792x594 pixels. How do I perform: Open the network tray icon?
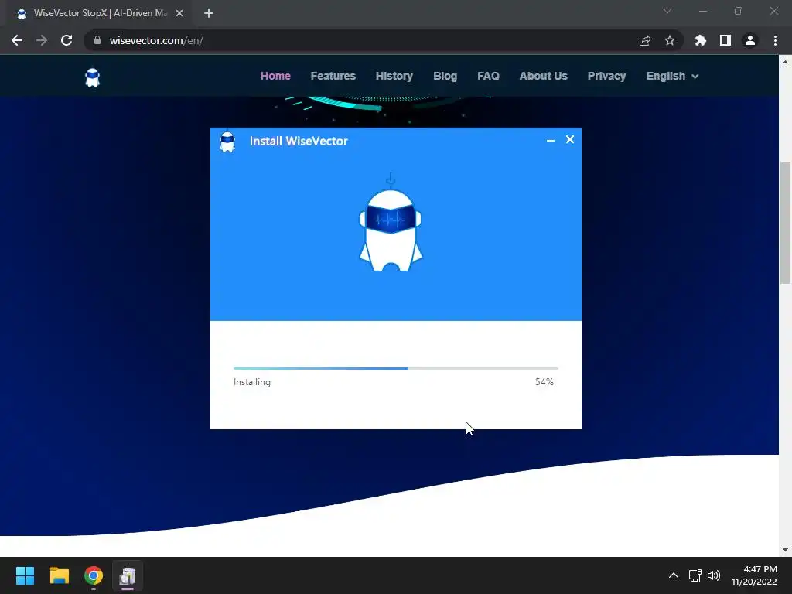tap(695, 575)
